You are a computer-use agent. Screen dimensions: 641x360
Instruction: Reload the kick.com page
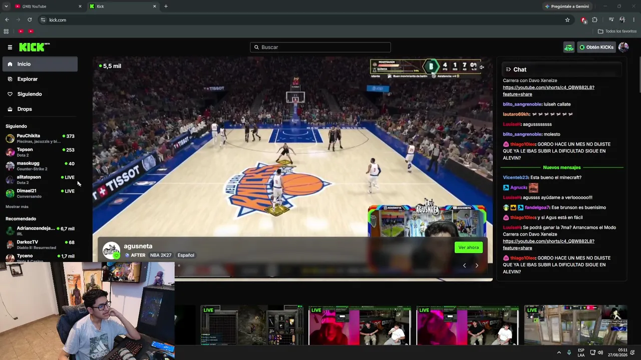click(x=30, y=20)
